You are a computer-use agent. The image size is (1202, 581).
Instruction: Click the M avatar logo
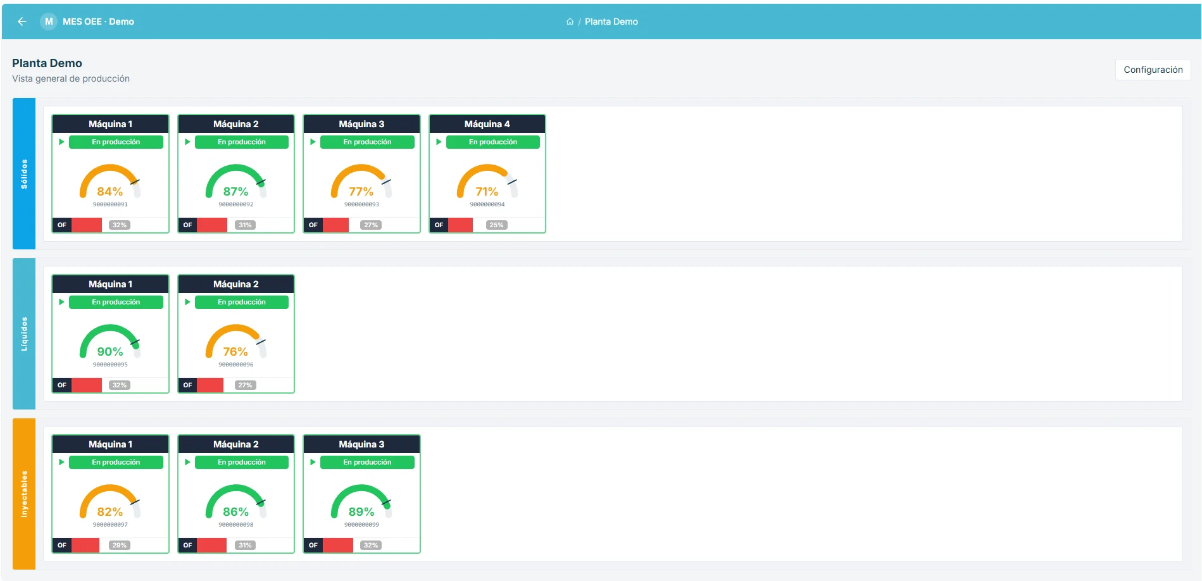49,22
